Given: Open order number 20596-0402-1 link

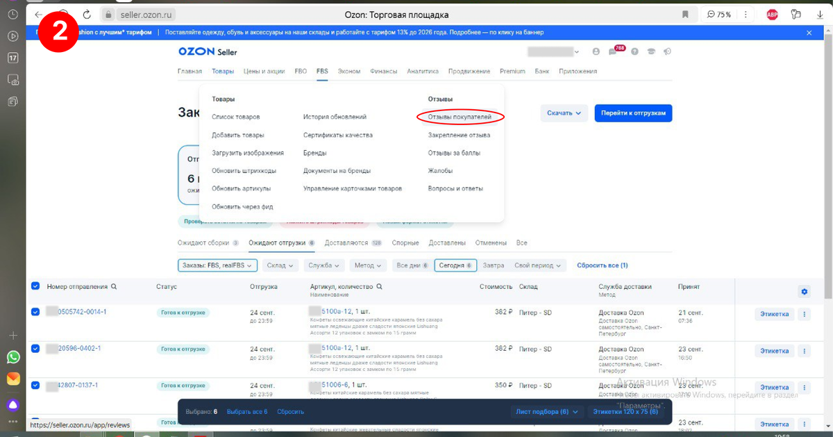Looking at the screenshot, I should pos(79,348).
